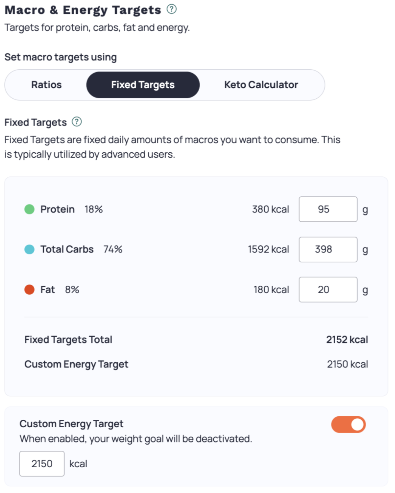The height and width of the screenshot is (493, 395).
Task: Click the 1592 kcal carbs energy value
Action: [269, 249]
